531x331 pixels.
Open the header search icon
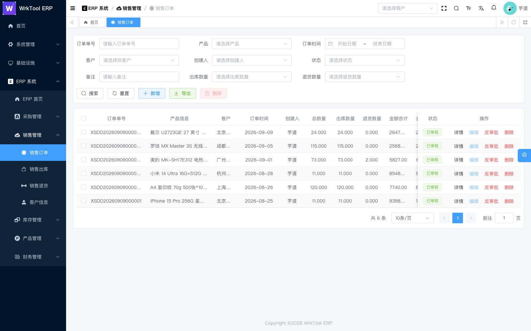coord(456,8)
